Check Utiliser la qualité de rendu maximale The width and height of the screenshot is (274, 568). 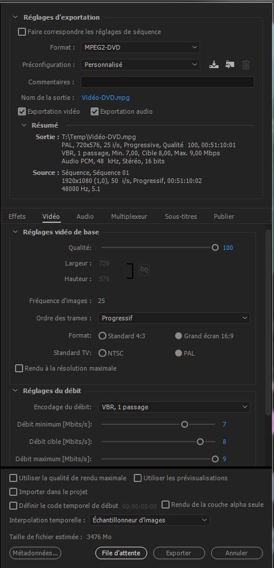13,478
